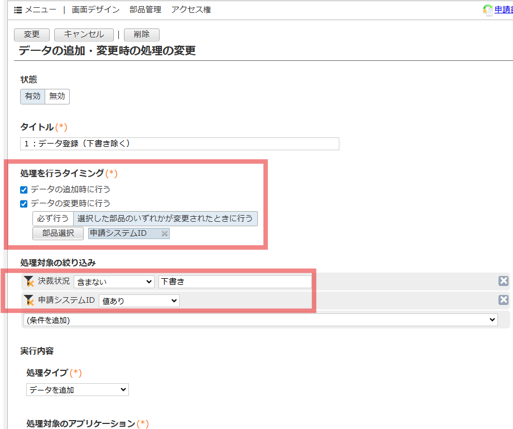Open the 部品管理 menu
513x429 pixels.
(145, 10)
